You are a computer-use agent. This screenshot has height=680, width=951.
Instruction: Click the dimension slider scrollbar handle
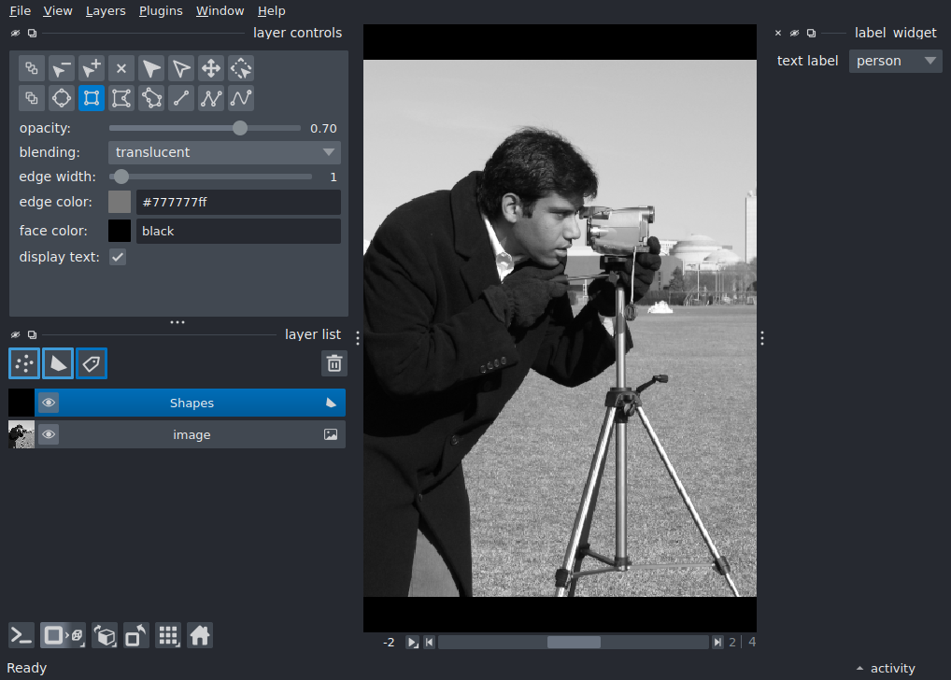(x=574, y=643)
